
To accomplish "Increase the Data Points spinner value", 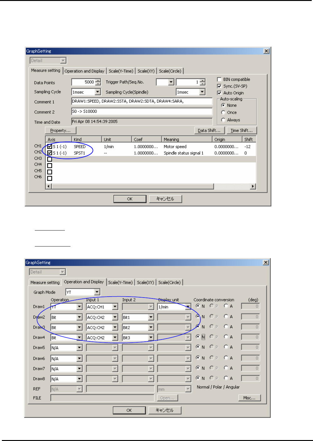I will coord(98,80).
